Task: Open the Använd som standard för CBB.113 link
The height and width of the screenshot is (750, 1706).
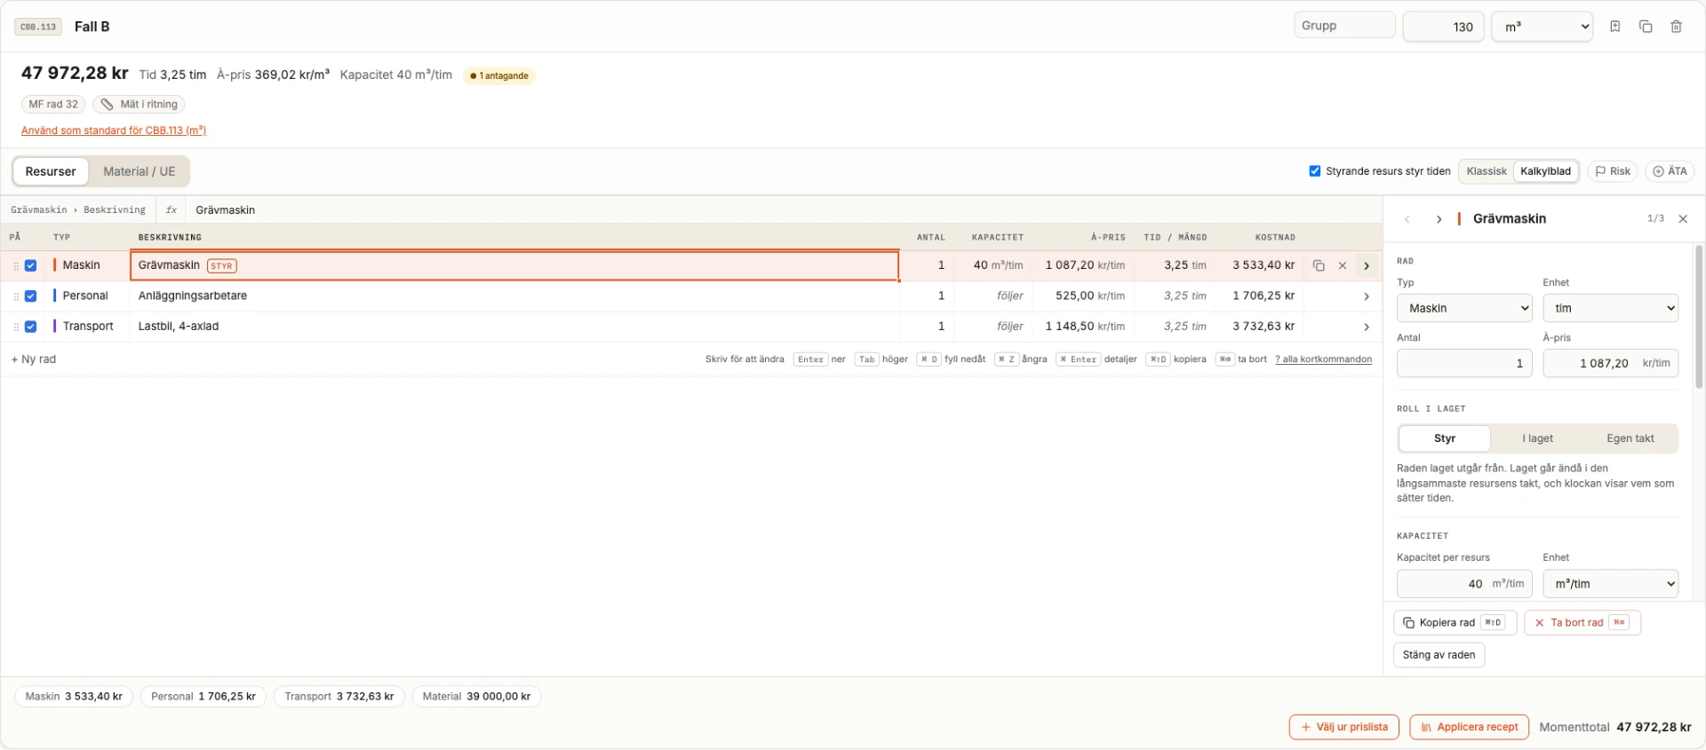Action: 114,130
